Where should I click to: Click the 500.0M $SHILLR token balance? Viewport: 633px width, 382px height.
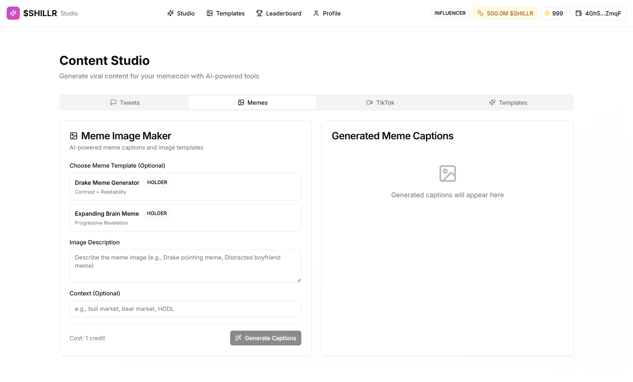(505, 13)
